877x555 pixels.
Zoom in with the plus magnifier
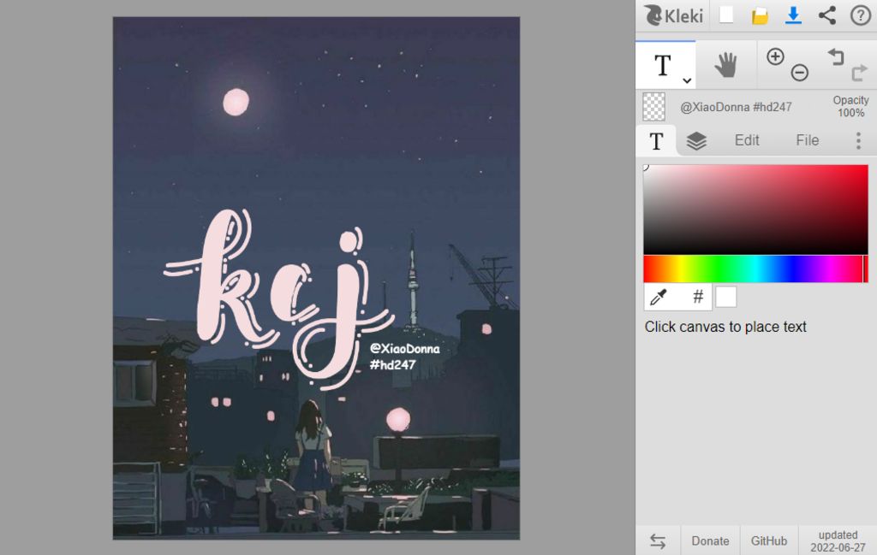pos(775,56)
